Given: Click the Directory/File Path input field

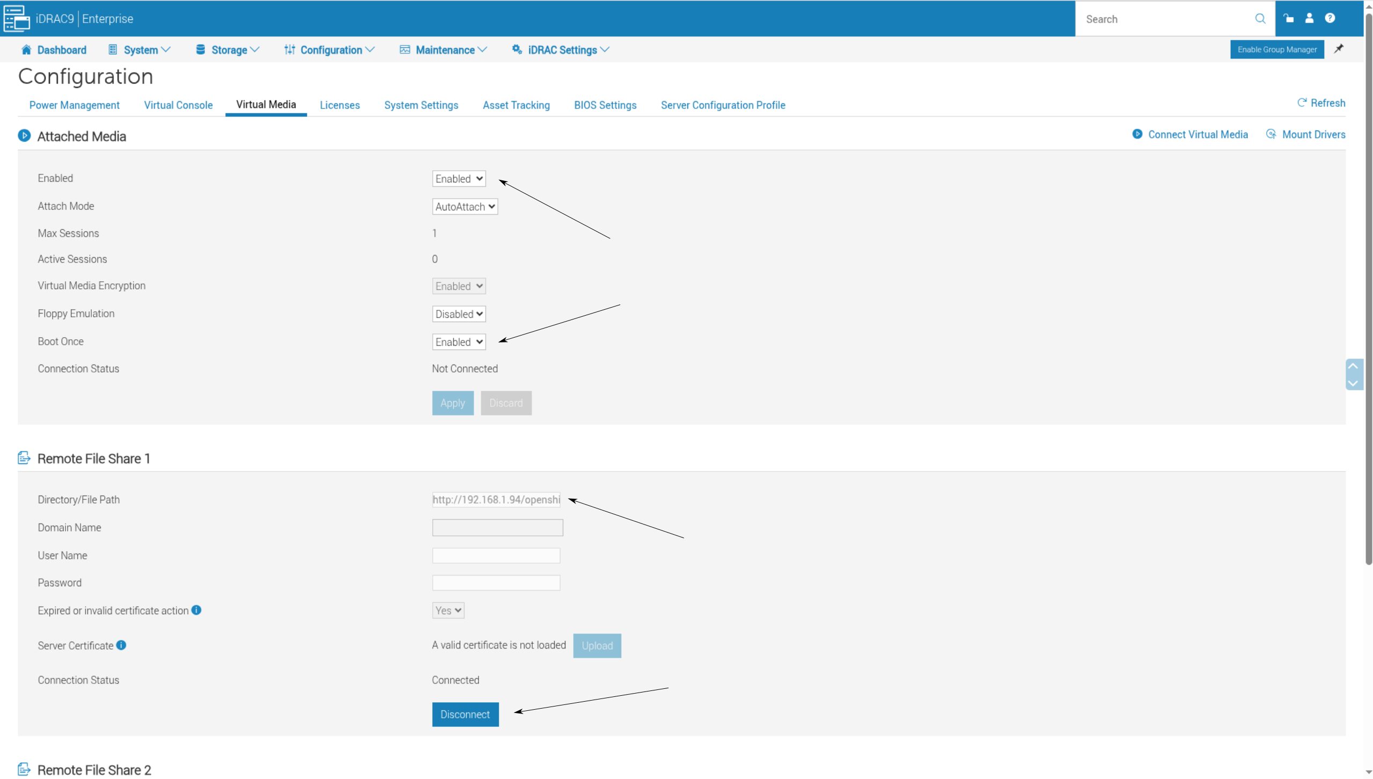Looking at the screenshot, I should [x=495, y=499].
